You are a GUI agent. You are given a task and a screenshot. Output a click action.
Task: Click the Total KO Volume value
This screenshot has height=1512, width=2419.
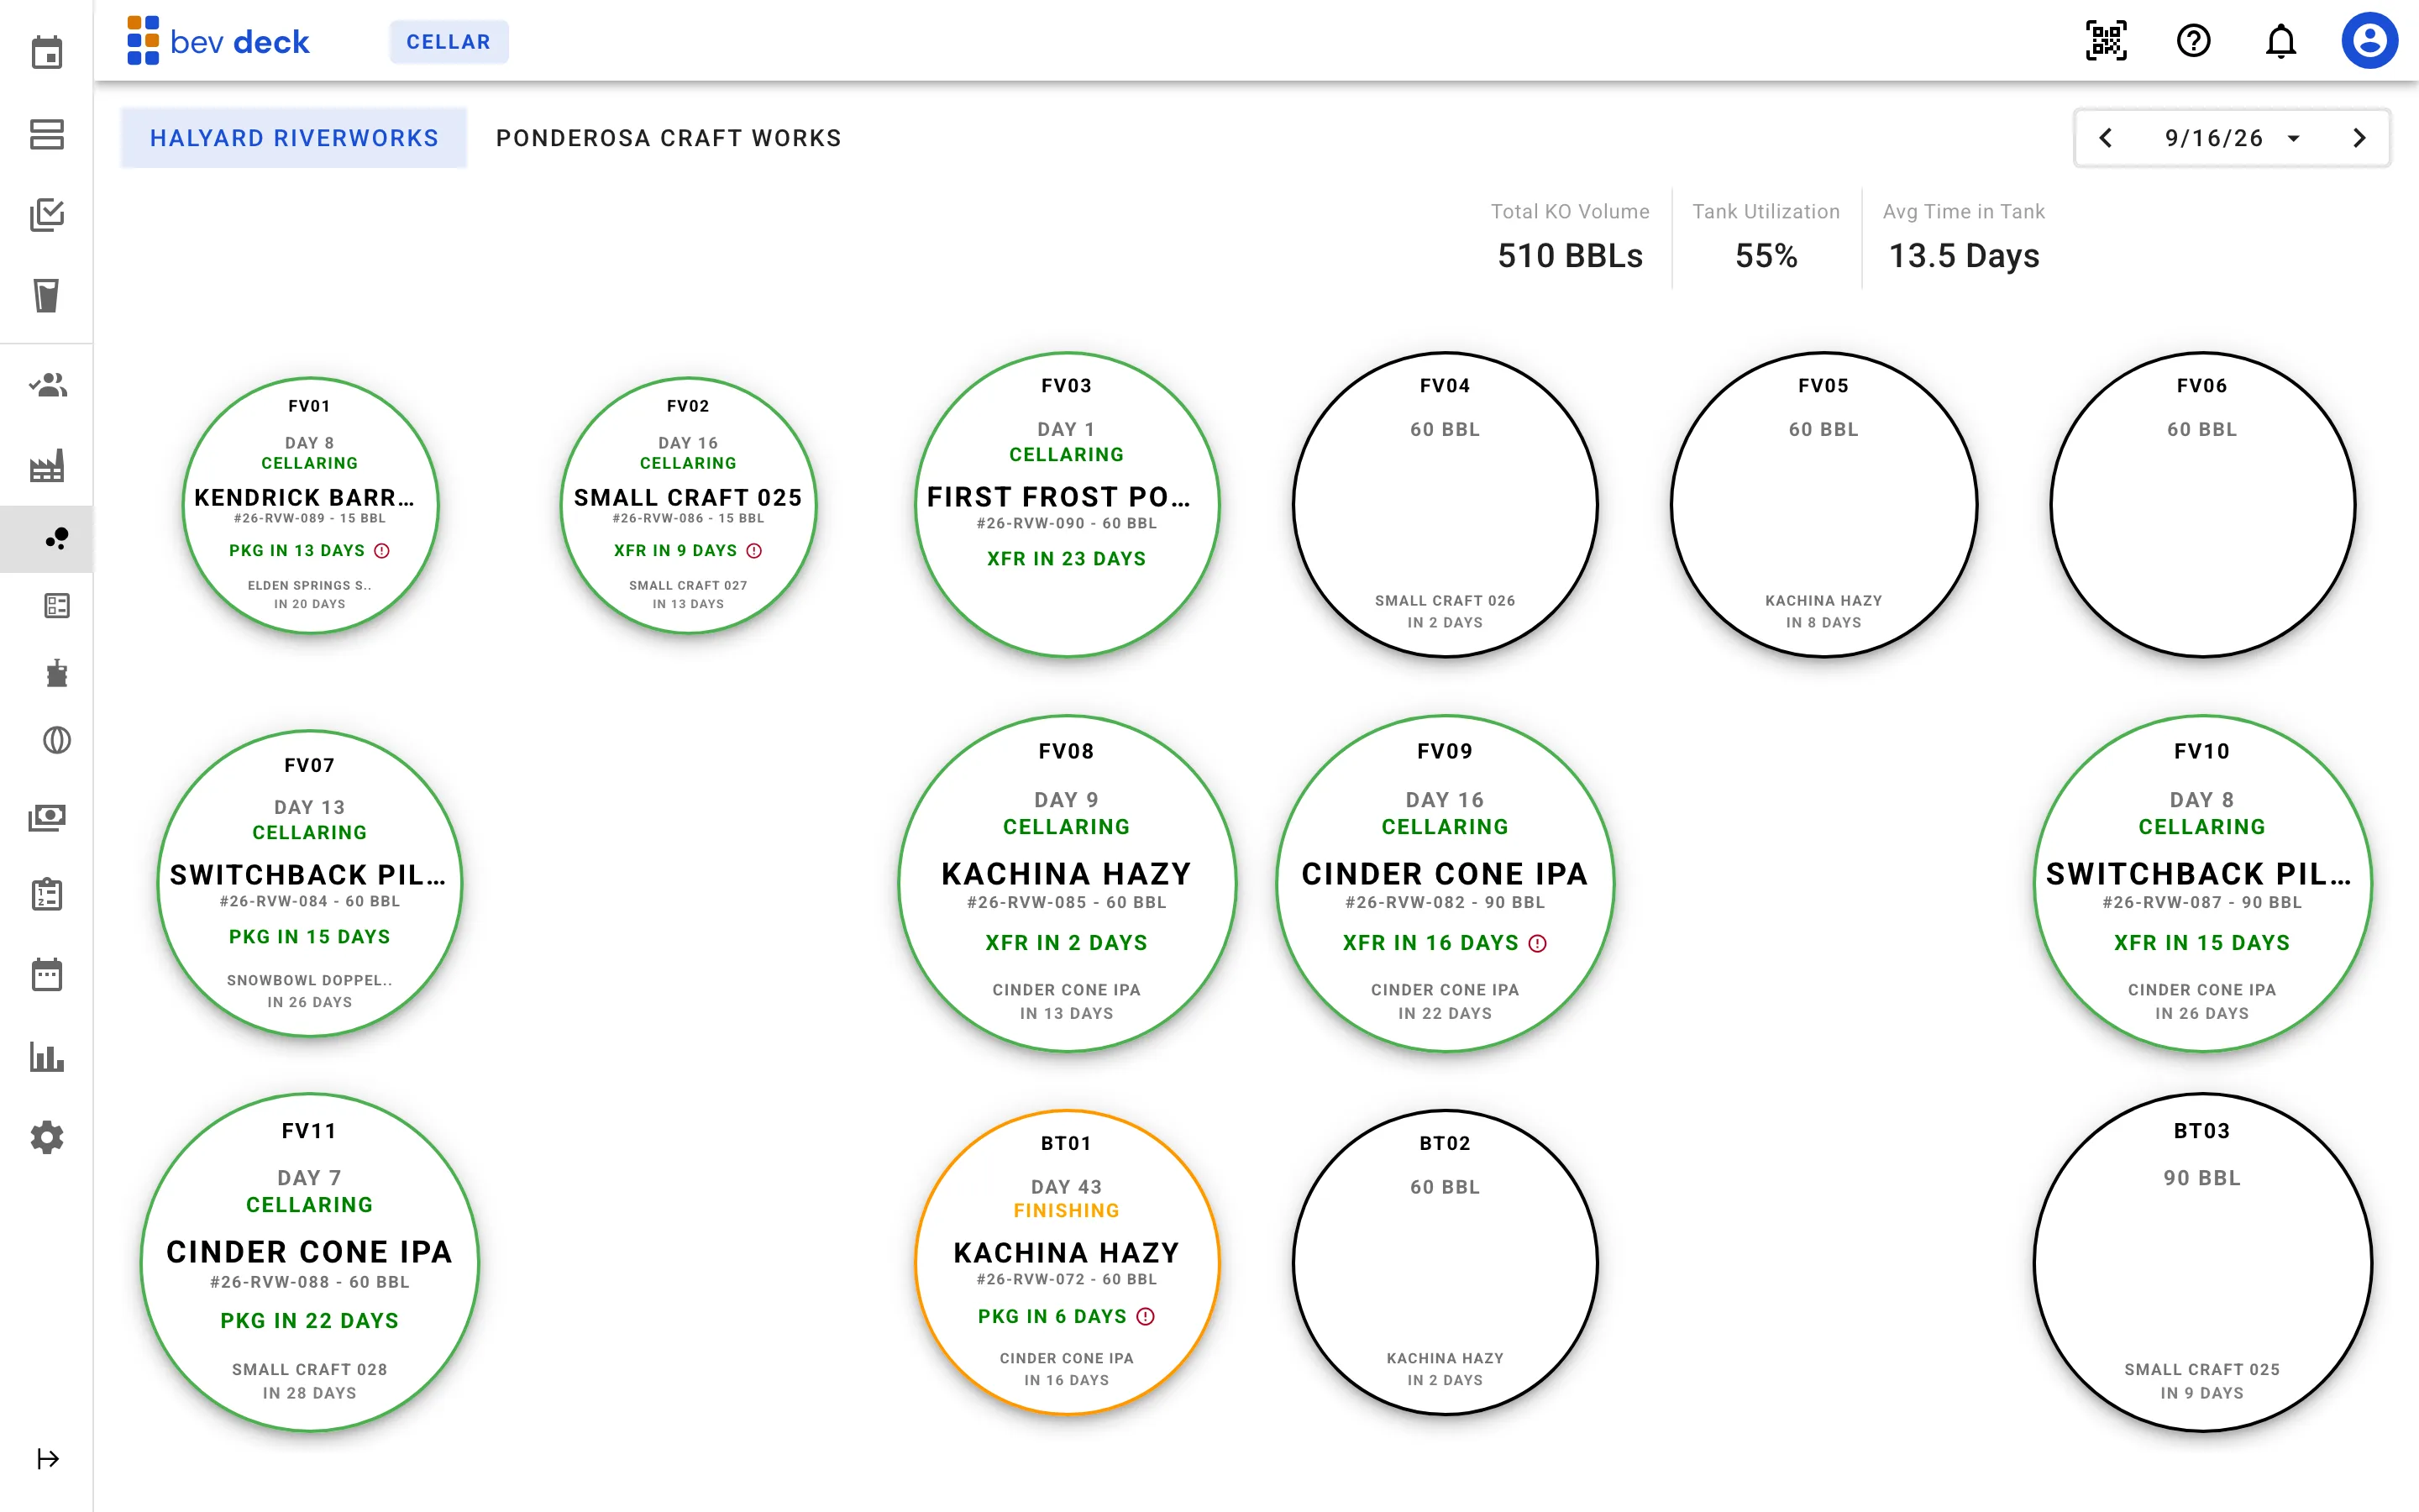coord(1569,256)
